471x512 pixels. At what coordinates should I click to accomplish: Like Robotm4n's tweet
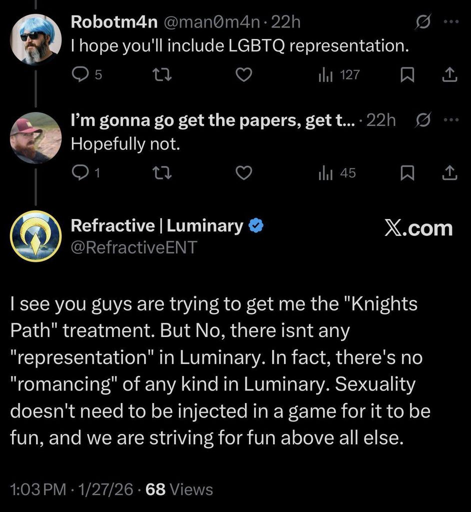[x=243, y=75]
